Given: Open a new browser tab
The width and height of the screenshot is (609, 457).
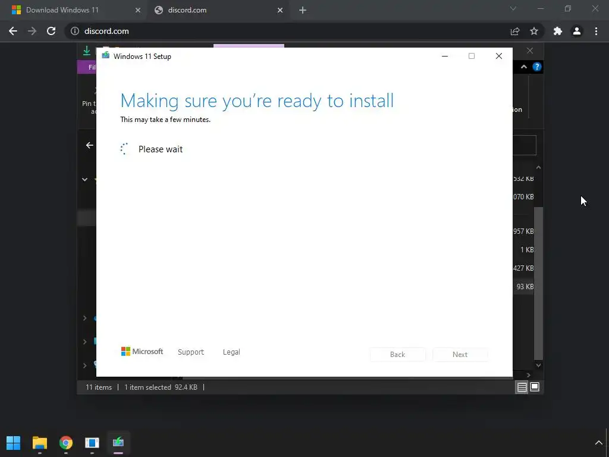Looking at the screenshot, I should [303, 11].
